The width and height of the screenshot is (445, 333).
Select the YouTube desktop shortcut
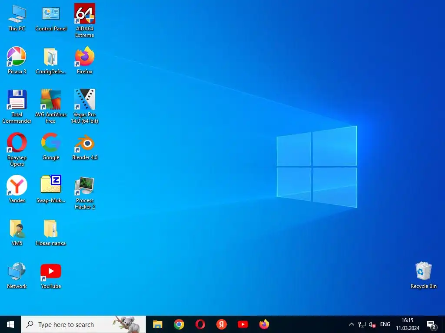(51, 275)
